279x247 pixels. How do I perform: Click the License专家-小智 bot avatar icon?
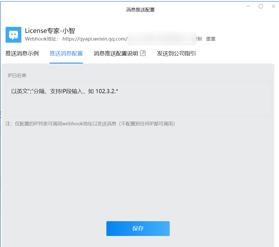pos(13,35)
